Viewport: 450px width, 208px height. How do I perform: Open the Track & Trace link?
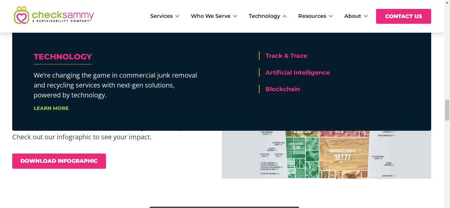pos(286,56)
